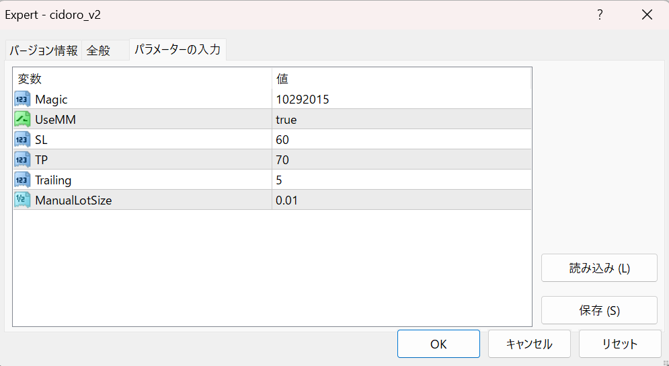Select the パラメーターの入力 tab
Viewport: 669px width, 366px height.
tap(178, 50)
